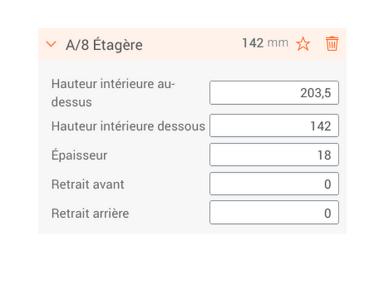Click the mm unit label in header
The width and height of the screenshot is (379, 284).
click(278, 44)
